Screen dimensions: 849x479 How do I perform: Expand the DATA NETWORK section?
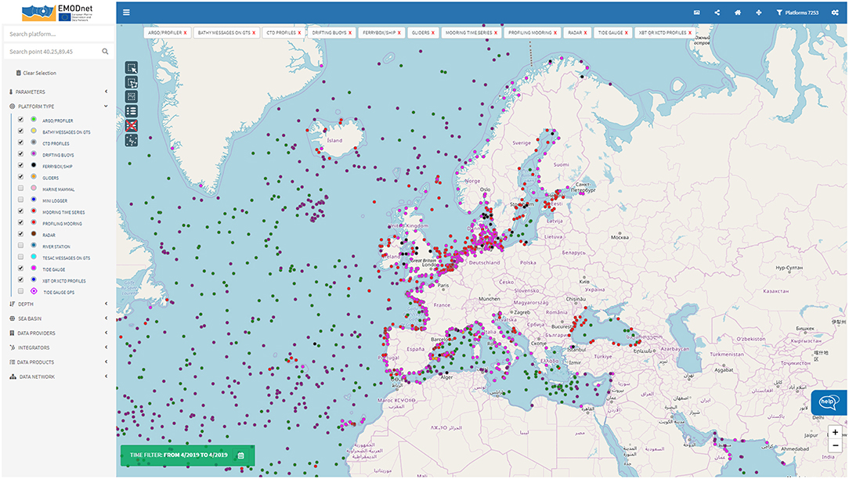pos(59,376)
